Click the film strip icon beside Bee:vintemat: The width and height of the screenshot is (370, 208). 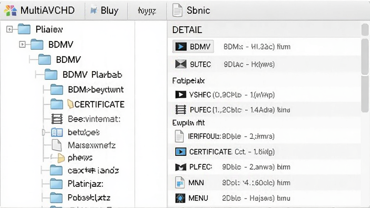click(x=57, y=119)
